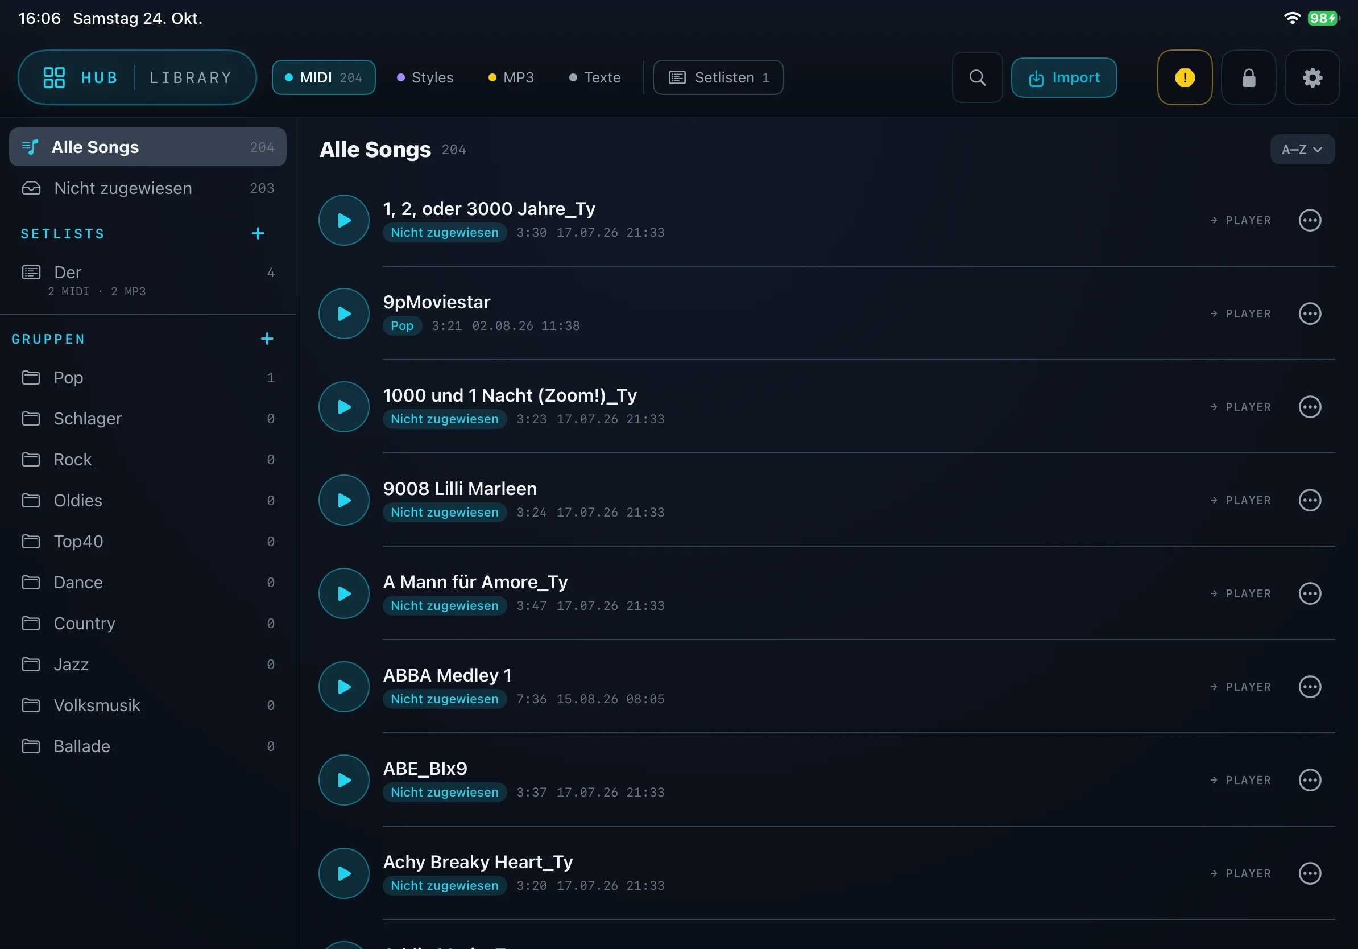Tap the lock icon button
Image resolution: width=1358 pixels, height=949 pixels.
point(1249,77)
